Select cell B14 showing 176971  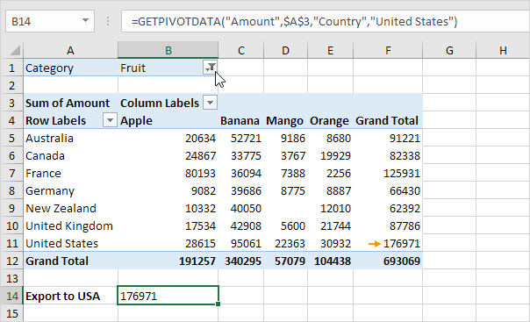pos(168,296)
